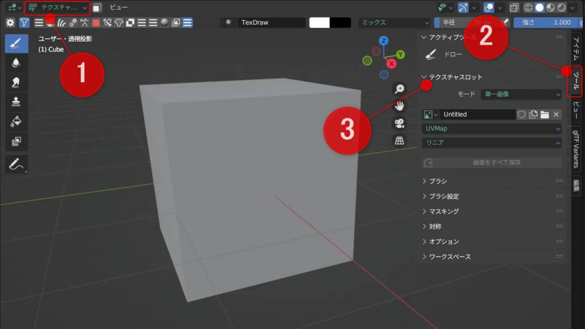Toggle the blue funnel filter icon
The image size is (585, 329).
coord(24,23)
